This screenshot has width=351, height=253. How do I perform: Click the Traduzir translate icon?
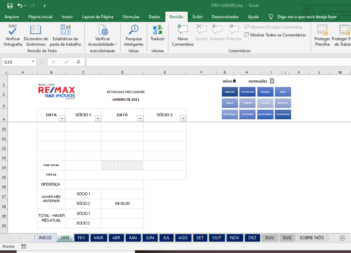click(x=157, y=30)
